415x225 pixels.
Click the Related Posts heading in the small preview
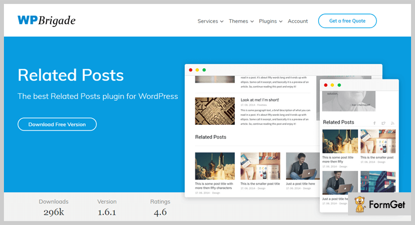(338, 122)
